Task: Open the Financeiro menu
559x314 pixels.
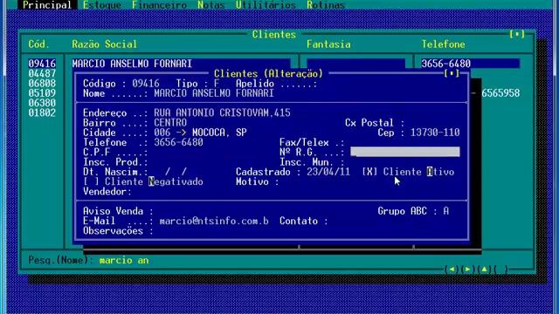Action: (x=159, y=5)
